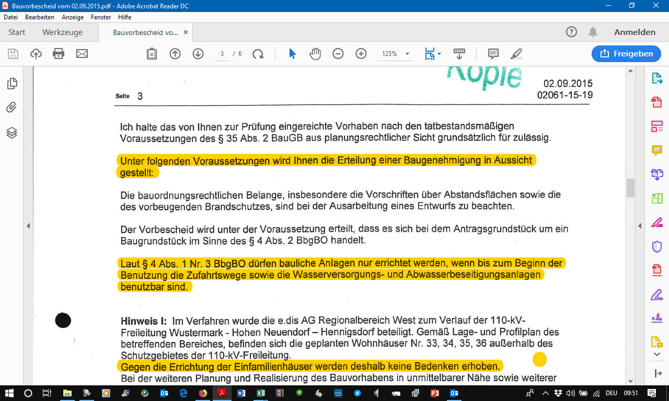Viewport: 669px width, 401px height.
Task: Click the page number input field
Action: [x=222, y=54]
